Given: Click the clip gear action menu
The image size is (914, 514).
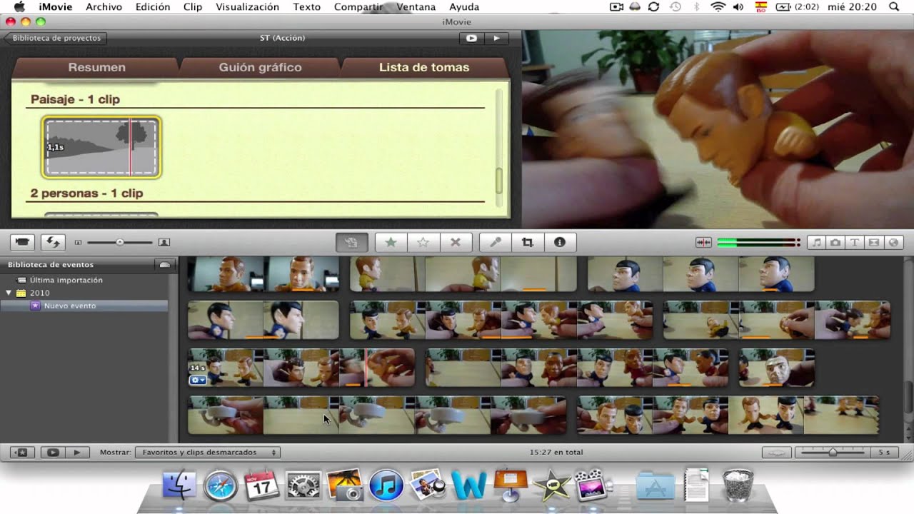Looking at the screenshot, I should point(198,380).
